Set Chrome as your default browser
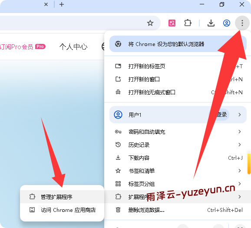This screenshot has height=228, width=251. [178, 44]
